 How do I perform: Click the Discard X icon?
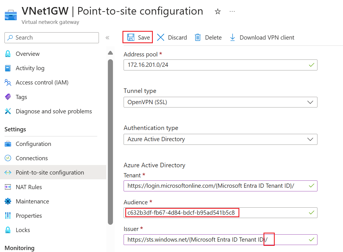point(161,38)
